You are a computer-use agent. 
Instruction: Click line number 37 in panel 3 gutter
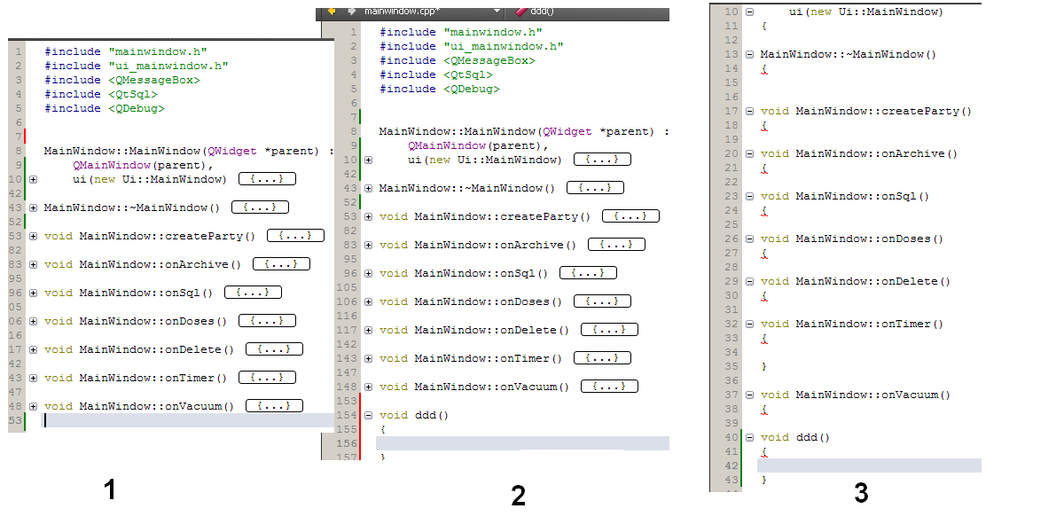click(x=731, y=395)
